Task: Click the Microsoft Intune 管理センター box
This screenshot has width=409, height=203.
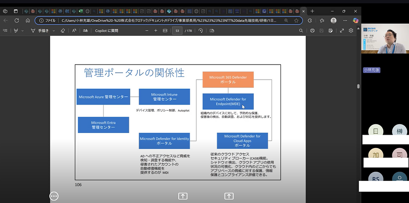Action: click(164, 97)
